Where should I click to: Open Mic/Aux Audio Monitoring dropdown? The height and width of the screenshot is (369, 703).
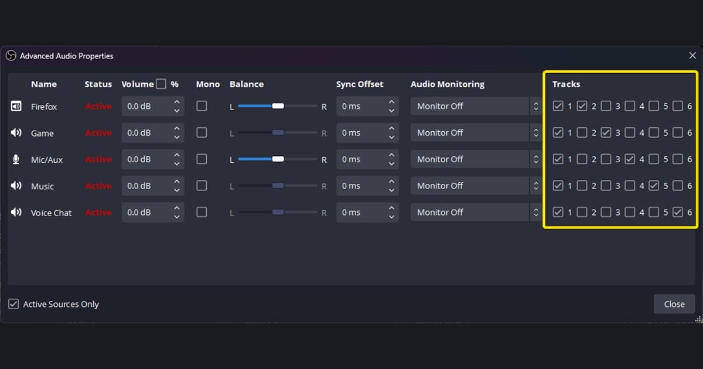click(475, 159)
